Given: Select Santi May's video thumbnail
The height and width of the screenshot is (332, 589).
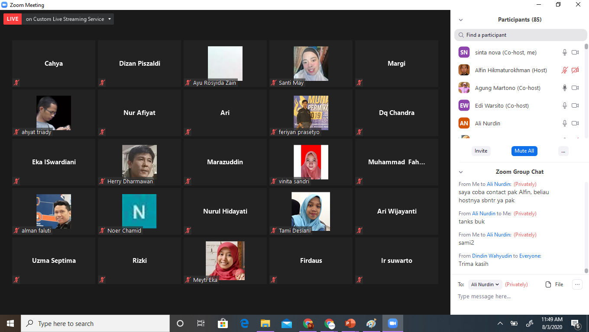Looking at the screenshot, I should coord(311,64).
